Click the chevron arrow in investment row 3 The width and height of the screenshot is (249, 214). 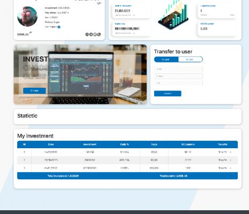(231, 168)
